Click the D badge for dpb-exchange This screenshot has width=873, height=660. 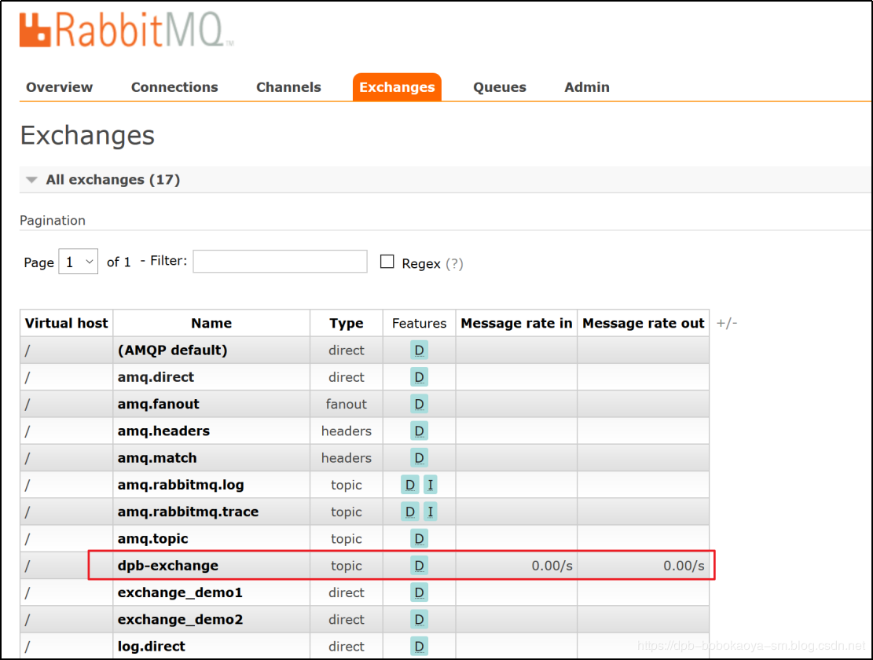[x=420, y=566]
